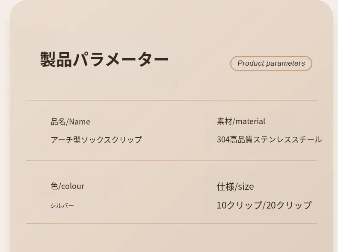
Task: Choose the 10クリップ size option
Action: pos(239,205)
